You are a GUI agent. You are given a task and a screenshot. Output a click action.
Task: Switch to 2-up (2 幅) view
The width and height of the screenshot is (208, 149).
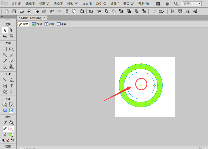click(49, 24)
